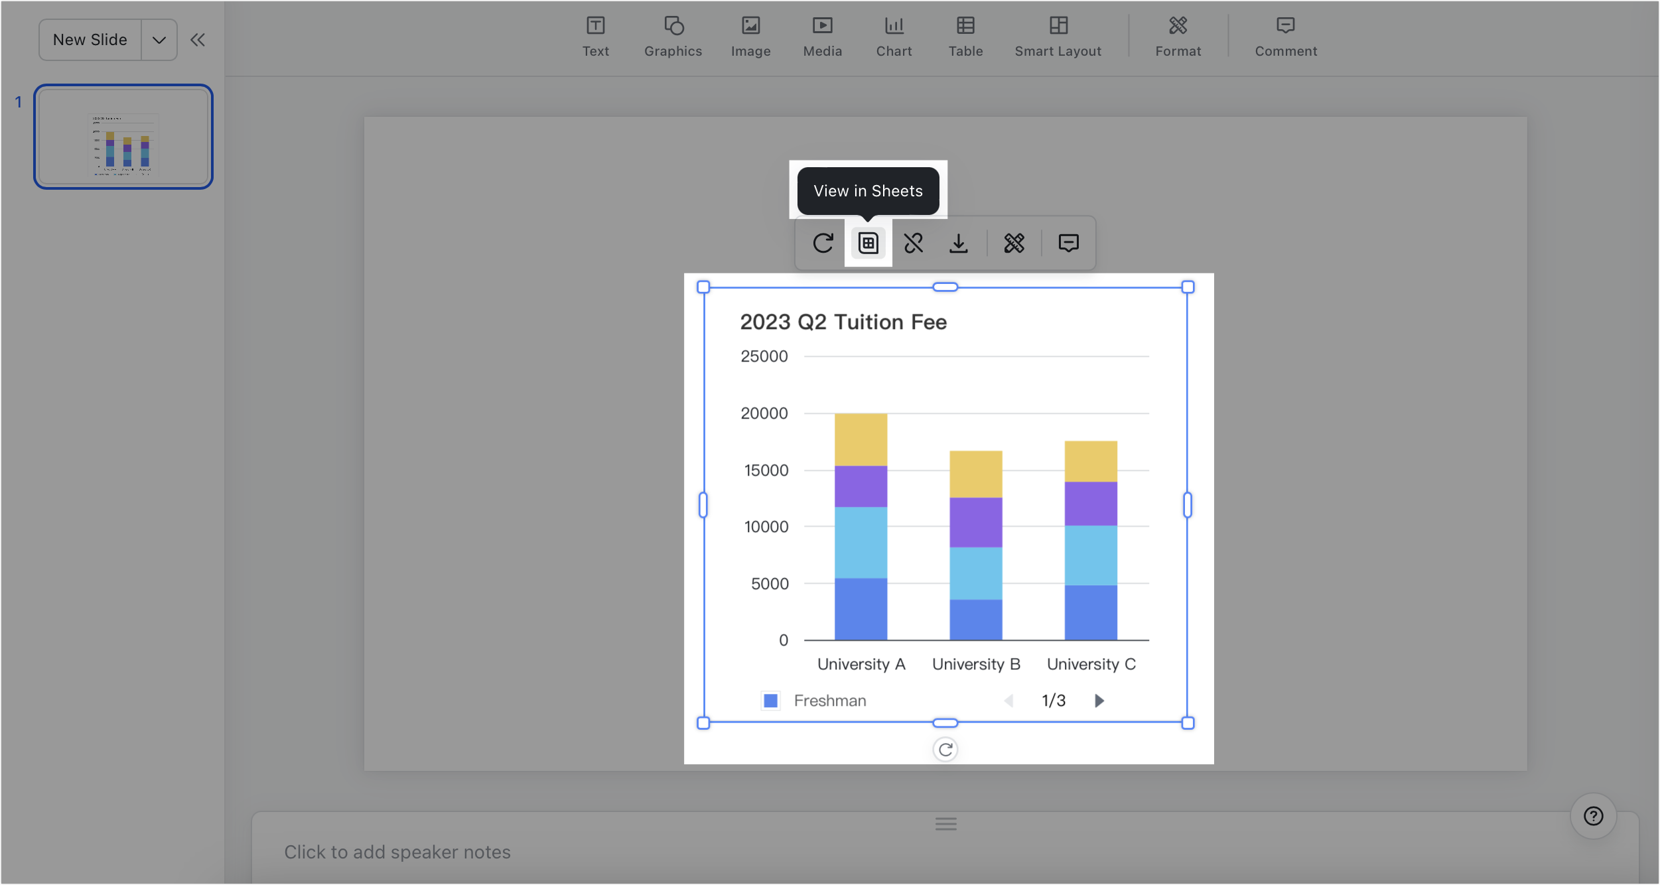Insert a Table from toolbar
This screenshot has width=1660, height=885.
tap(965, 36)
